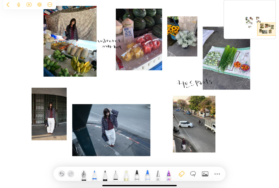The height and width of the screenshot is (188, 279).
Task: Insert an image using the picture icon
Action: pos(205,174)
